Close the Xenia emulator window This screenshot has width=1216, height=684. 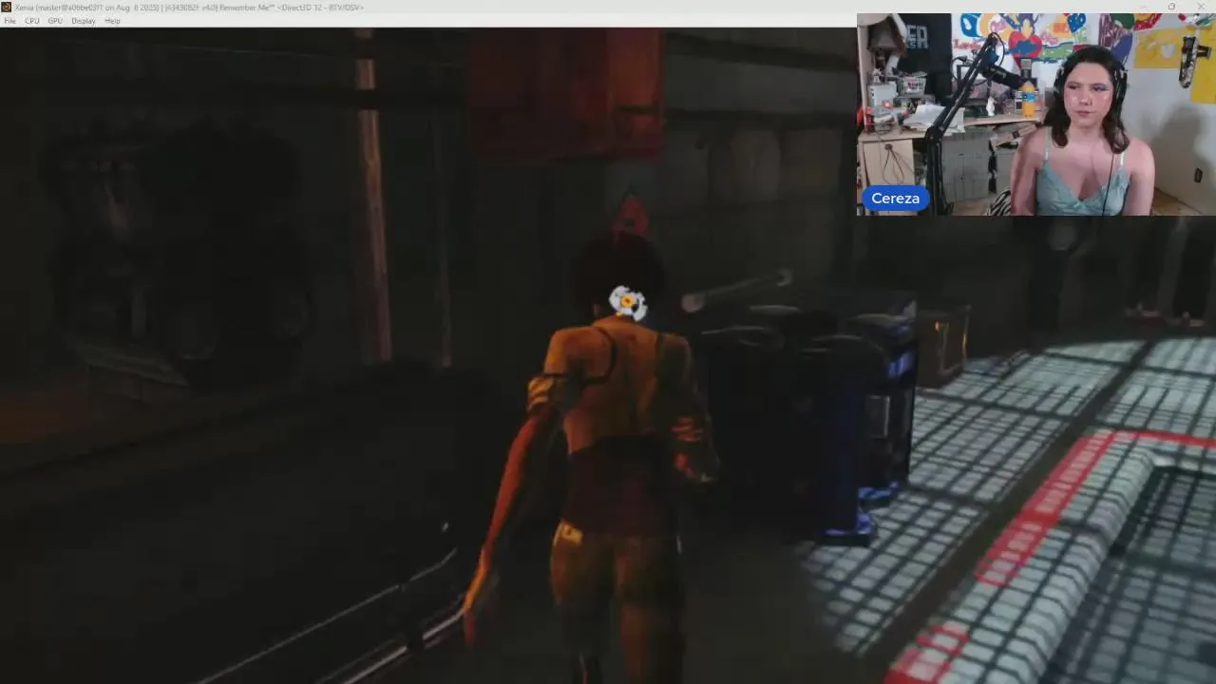tap(1202, 7)
